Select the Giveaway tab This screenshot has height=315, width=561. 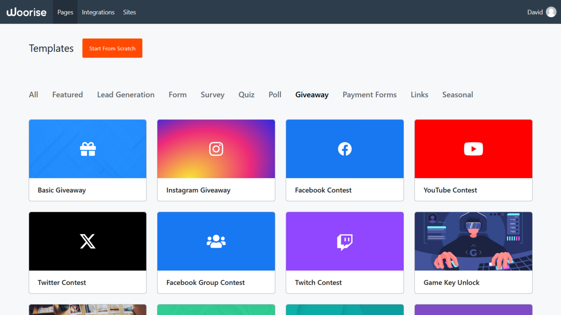coord(312,95)
